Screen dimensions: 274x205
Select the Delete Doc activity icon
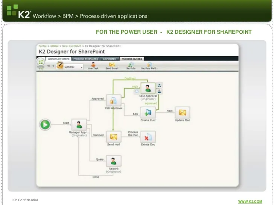click(148, 137)
